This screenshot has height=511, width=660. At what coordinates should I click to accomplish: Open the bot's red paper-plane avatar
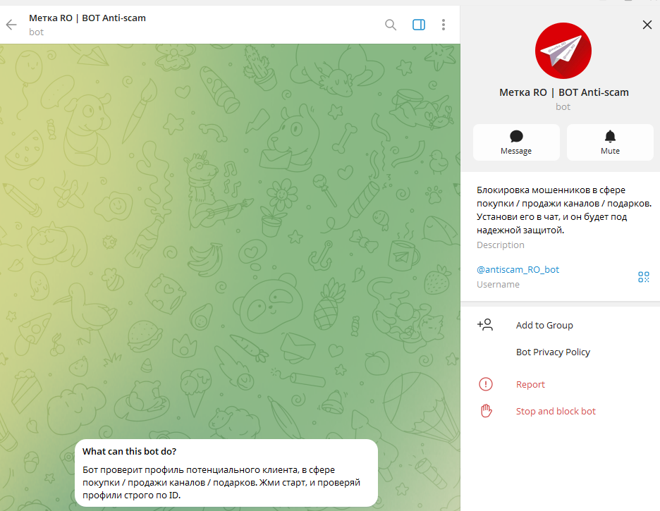[x=563, y=51]
